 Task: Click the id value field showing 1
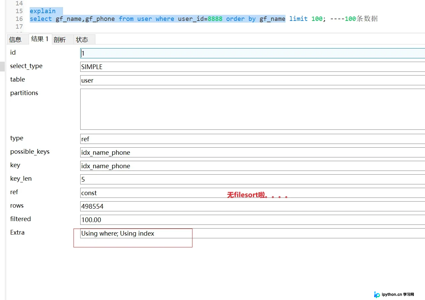252,53
